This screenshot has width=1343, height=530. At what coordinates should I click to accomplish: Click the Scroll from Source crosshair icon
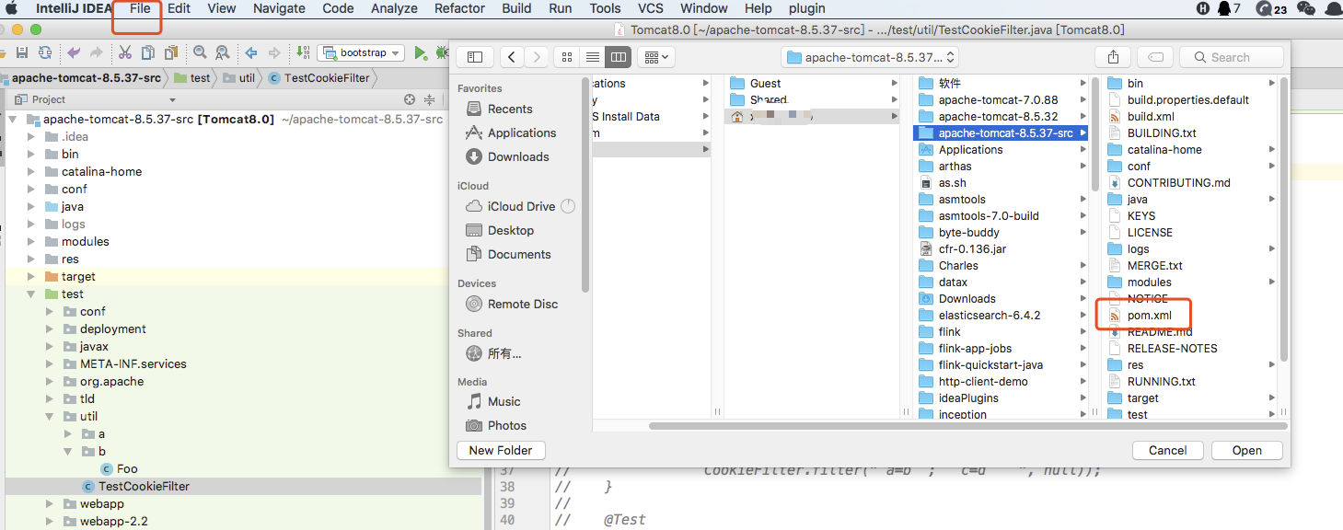pos(410,99)
